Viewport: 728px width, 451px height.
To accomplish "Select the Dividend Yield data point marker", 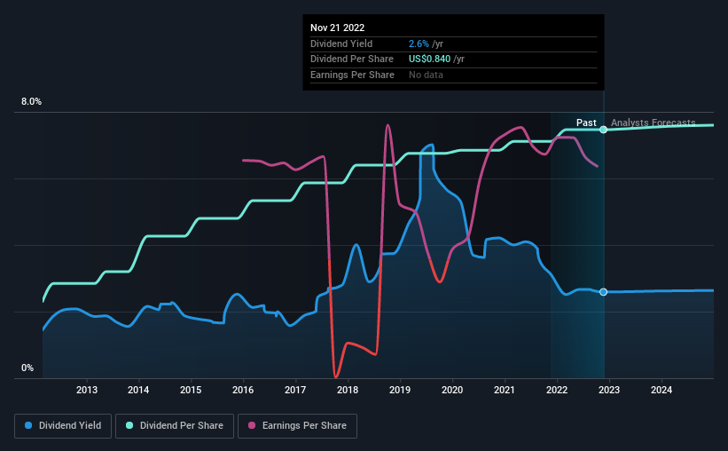I will (x=603, y=292).
